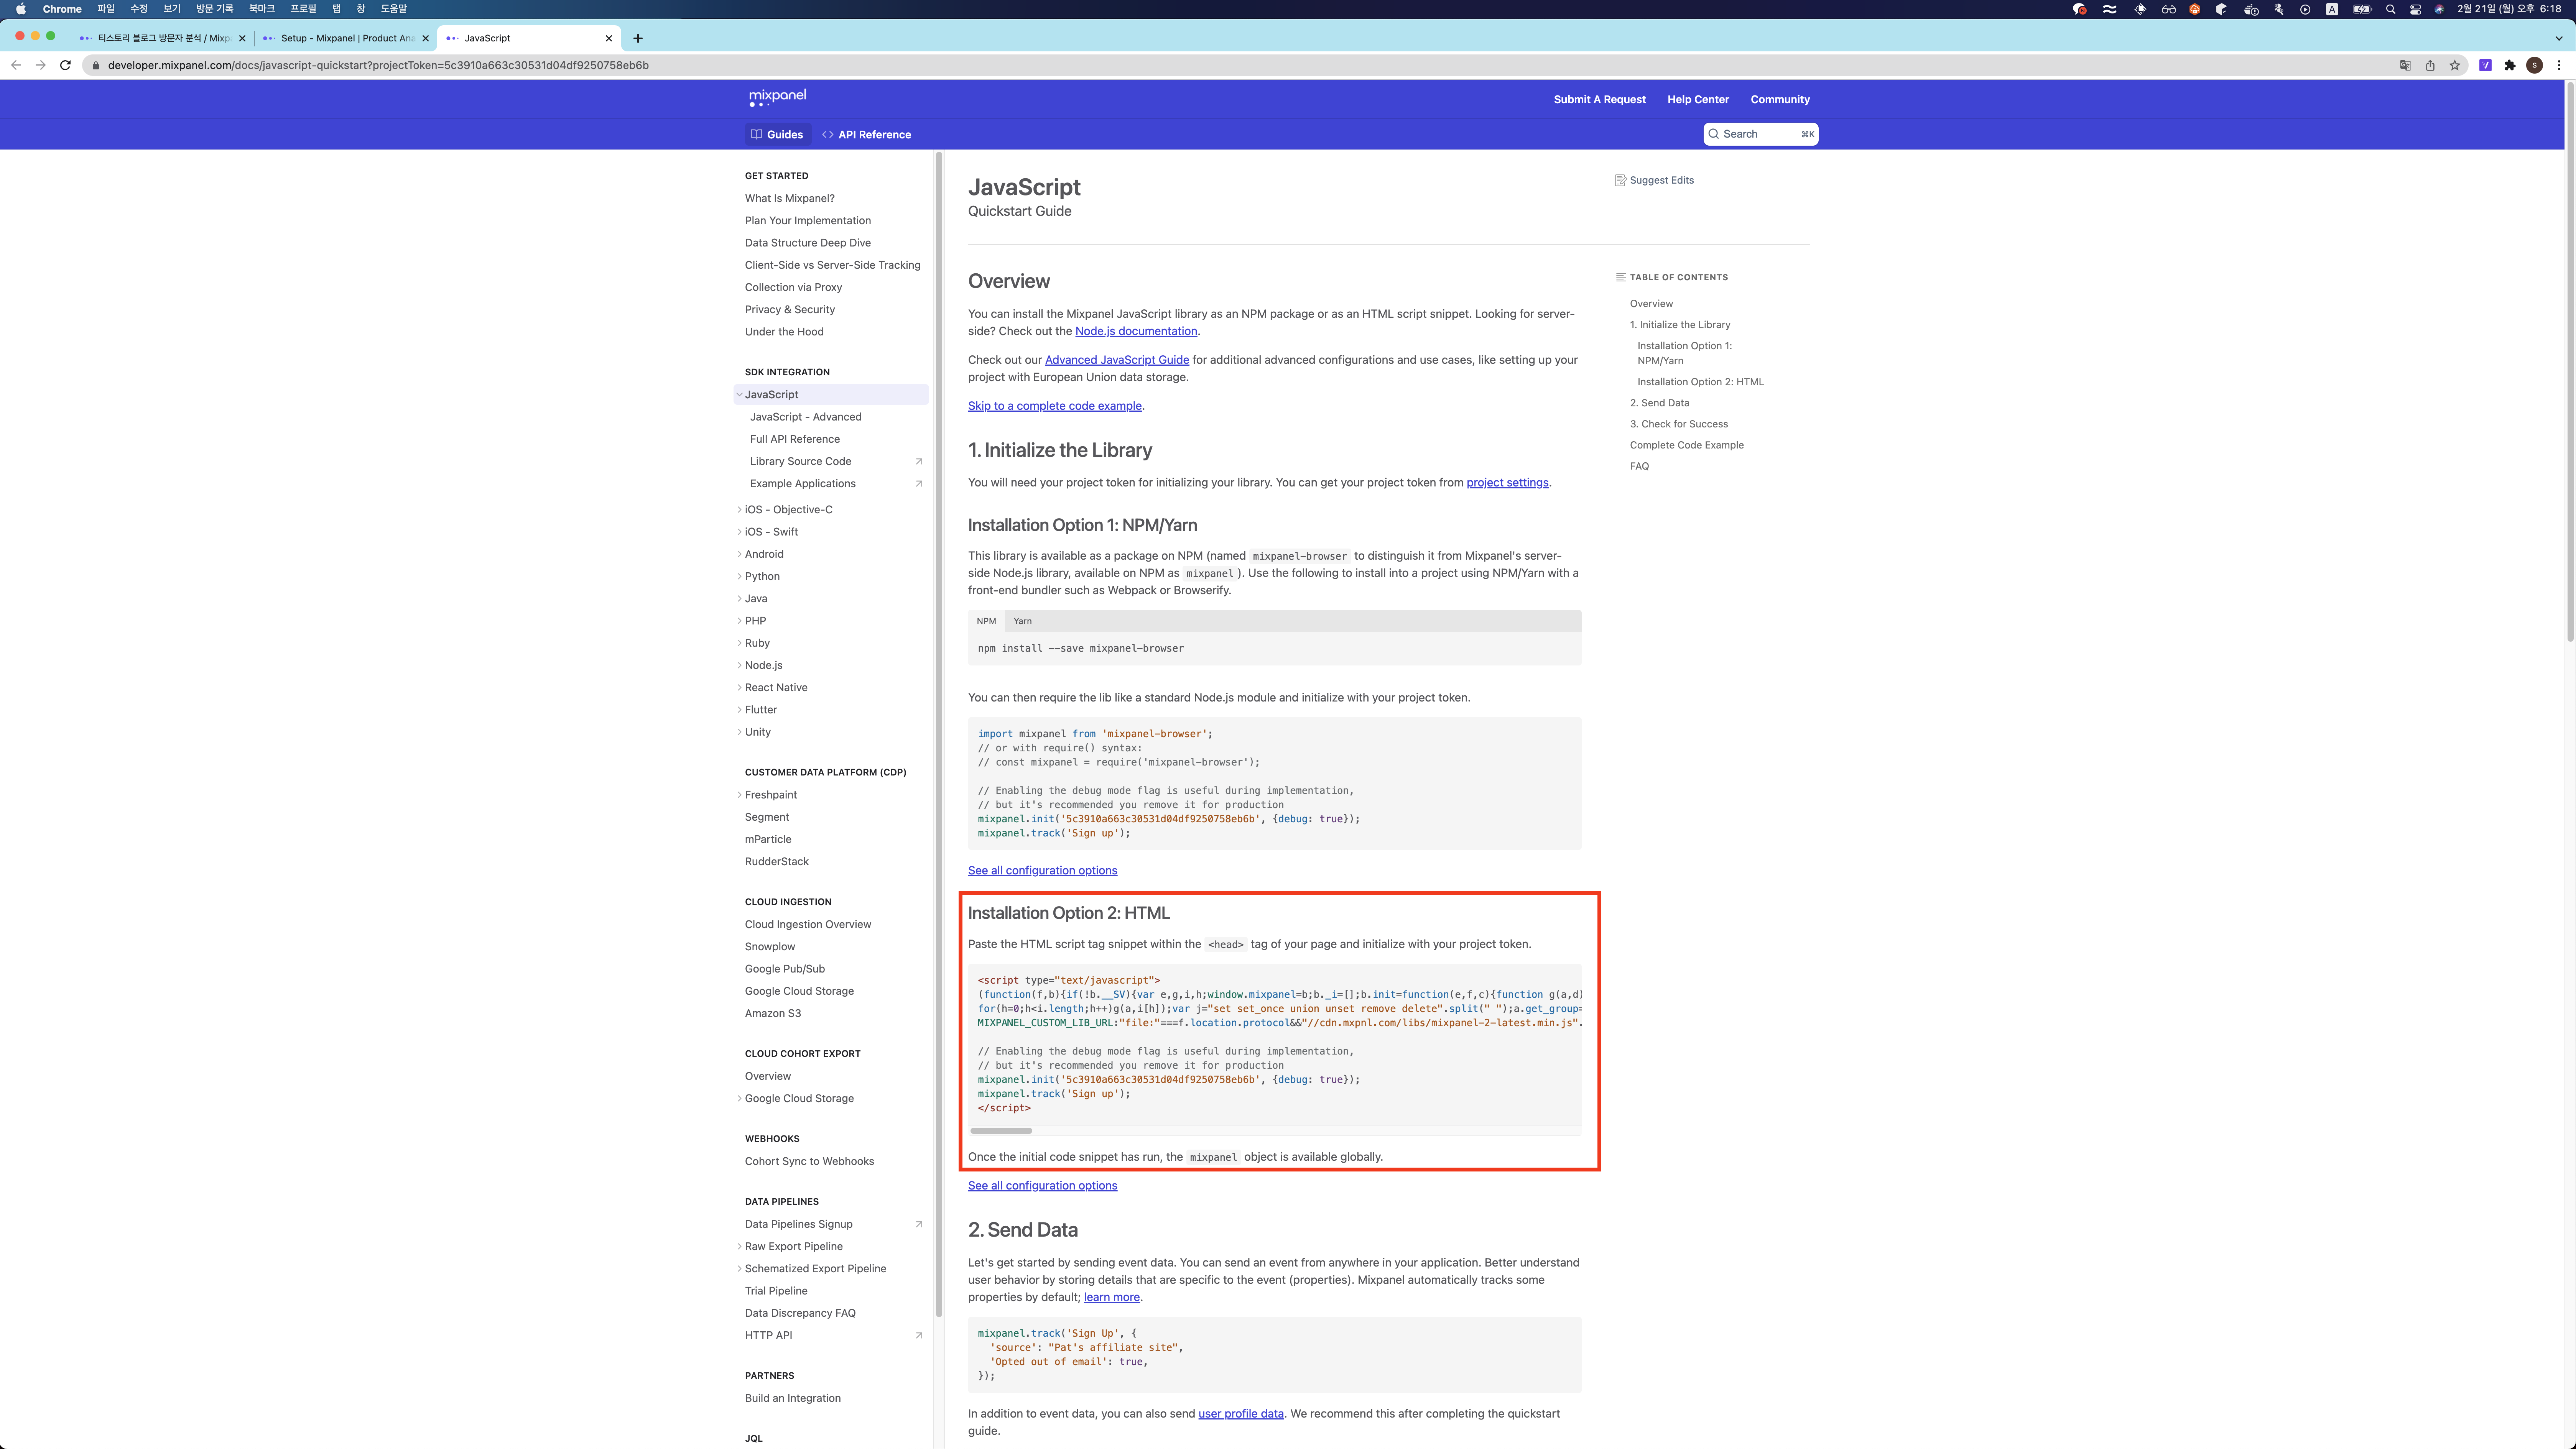Open What Is Mixpanel? sidebar page
The width and height of the screenshot is (2576, 1449).
click(789, 198)
